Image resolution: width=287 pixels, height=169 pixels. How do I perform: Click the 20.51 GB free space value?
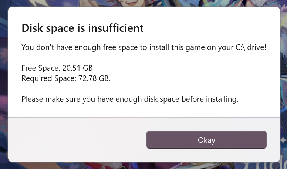click(77, 68)
